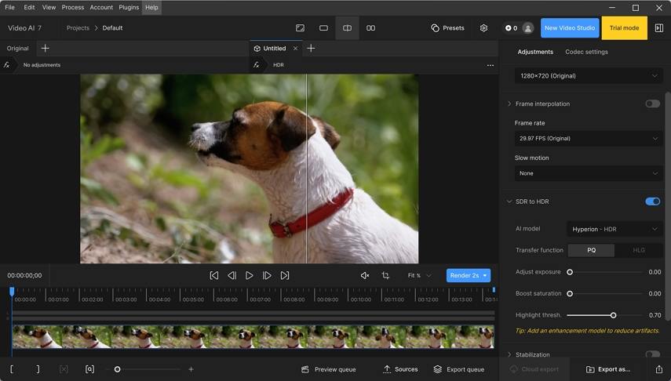Screen dimensions: 671x381
Task: Open the Preview queue
Action: tap(329, 369)
